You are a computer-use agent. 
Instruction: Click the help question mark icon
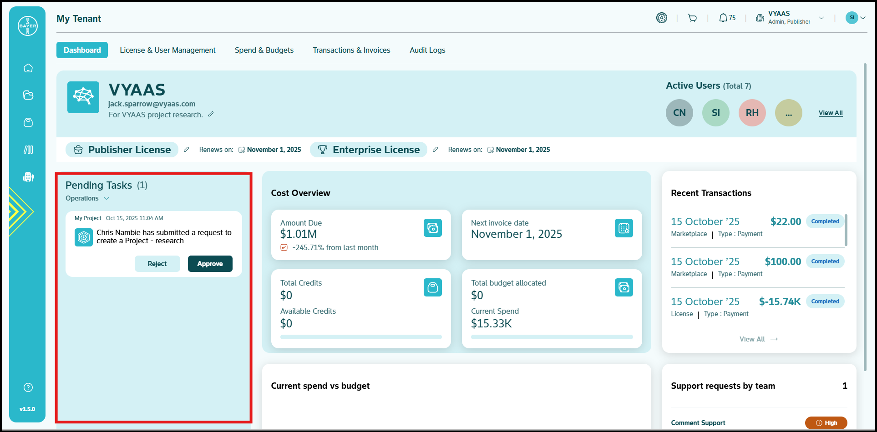tap(28, 387)
